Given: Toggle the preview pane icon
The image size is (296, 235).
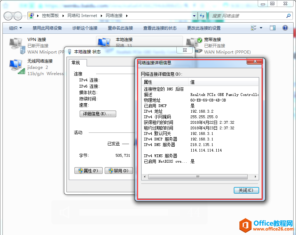Looking at the screenshot, I should (272, 28).
